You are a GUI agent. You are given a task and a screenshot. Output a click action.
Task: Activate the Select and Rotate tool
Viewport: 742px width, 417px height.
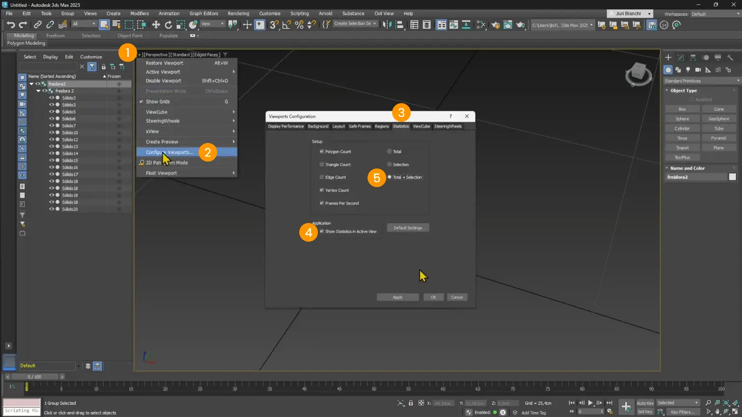[168, 24]
